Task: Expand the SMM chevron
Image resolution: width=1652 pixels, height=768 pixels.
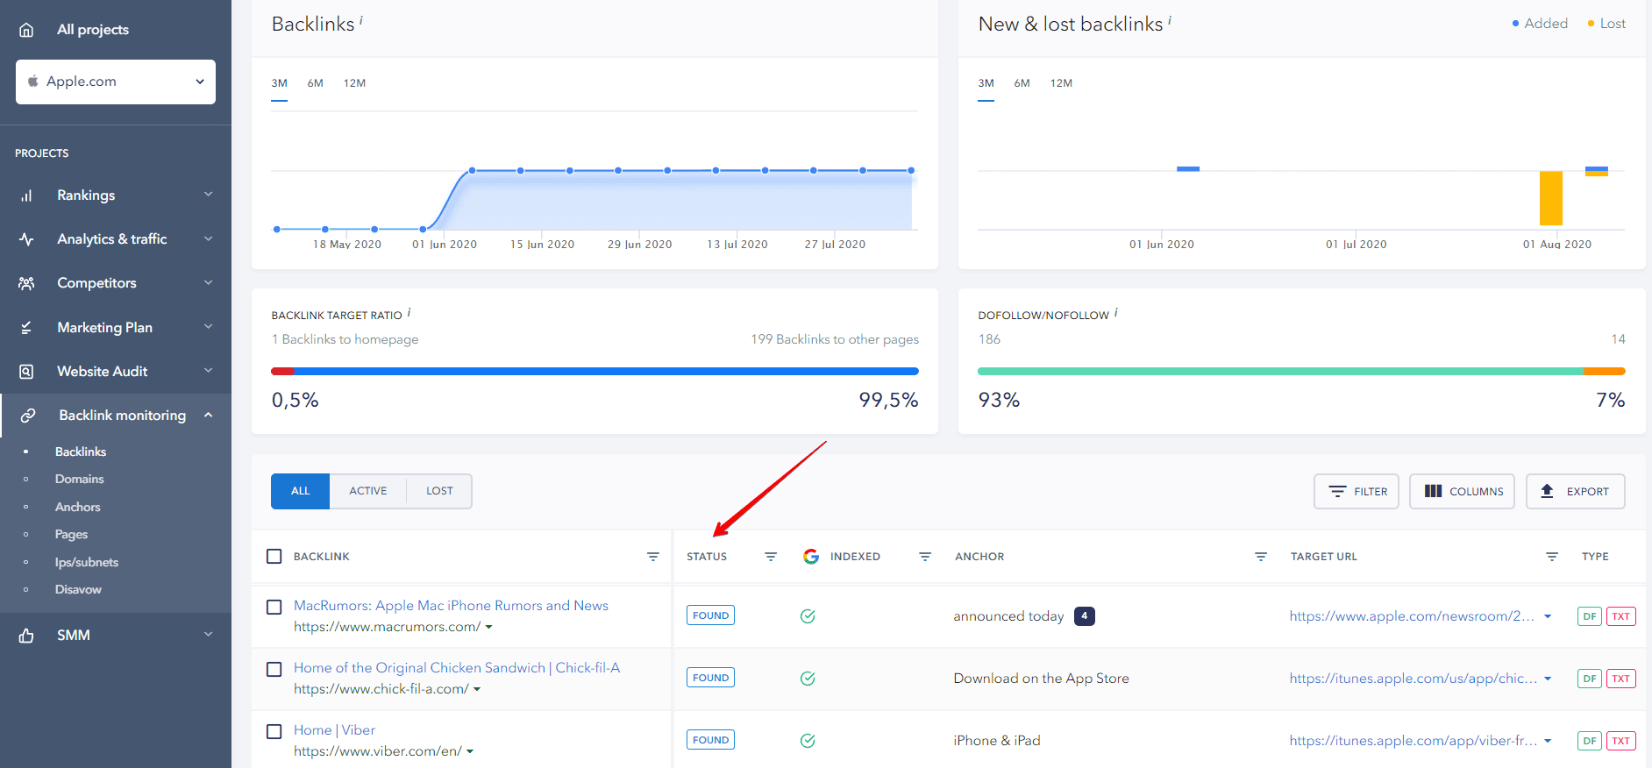Action: 209,635
